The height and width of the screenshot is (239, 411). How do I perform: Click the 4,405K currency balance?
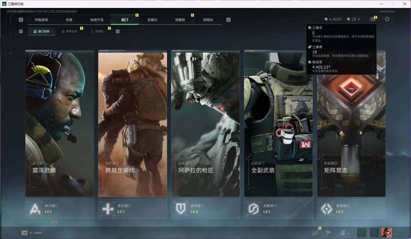click(x=333, y=19)
